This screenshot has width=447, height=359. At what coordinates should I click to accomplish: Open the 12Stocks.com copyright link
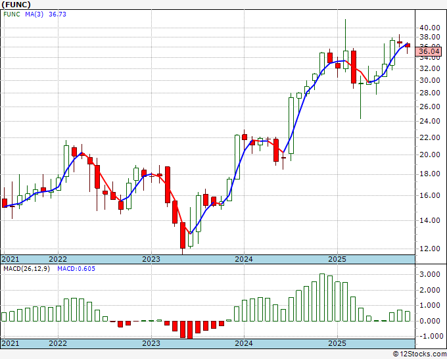click(x=419, y=354)
